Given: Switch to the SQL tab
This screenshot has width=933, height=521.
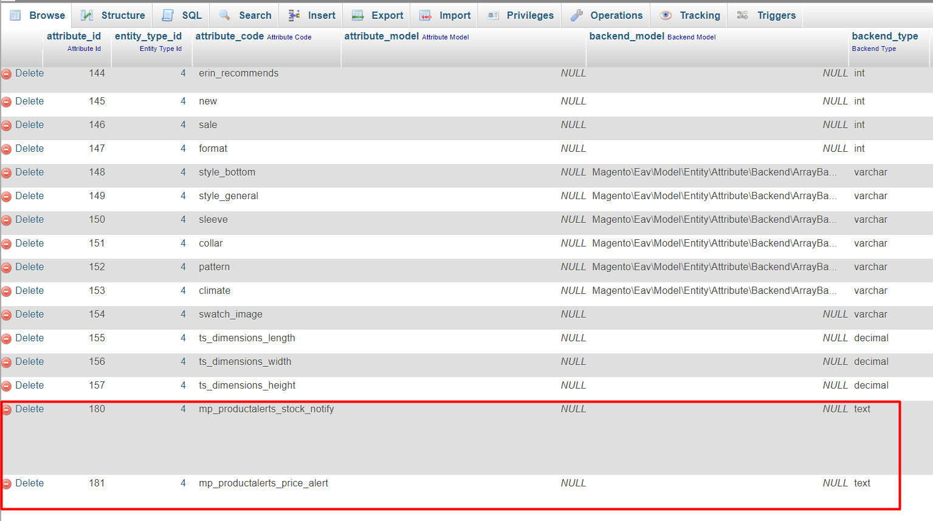Looking at the screenshot, I should click(x=191, y=15).
